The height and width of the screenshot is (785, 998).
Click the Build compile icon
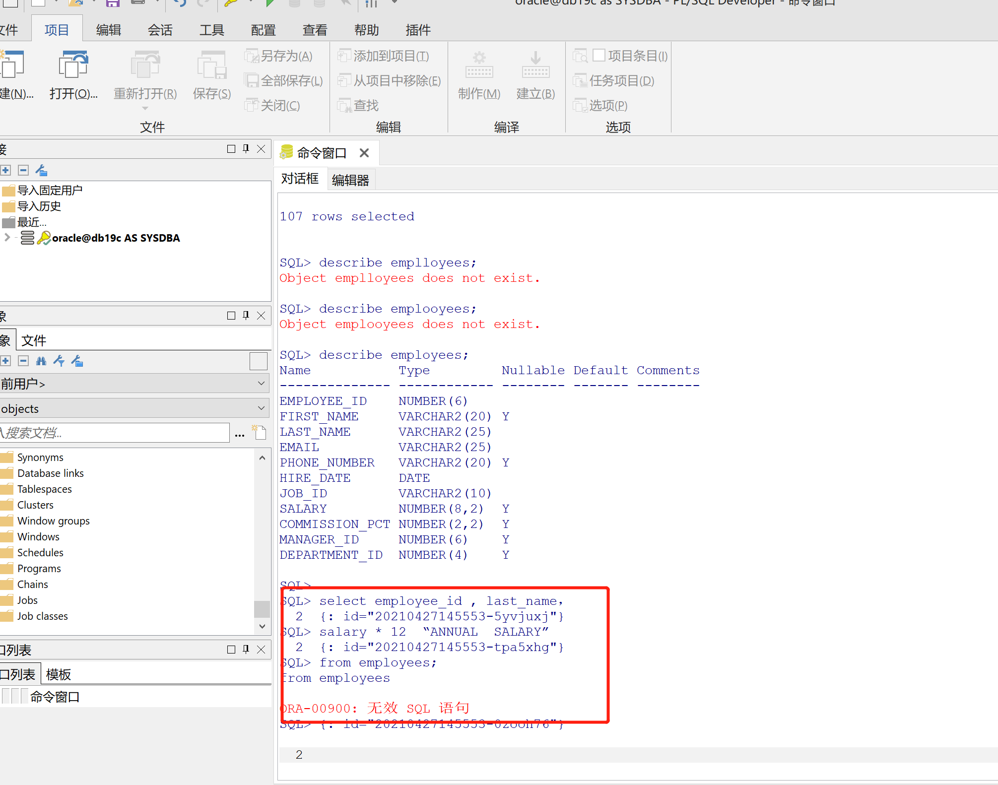point(535,65)
